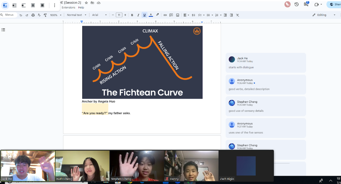Screen dimensions: 341x184
Task: Select Danny's video tile
Action: click(x=191, y=166)
